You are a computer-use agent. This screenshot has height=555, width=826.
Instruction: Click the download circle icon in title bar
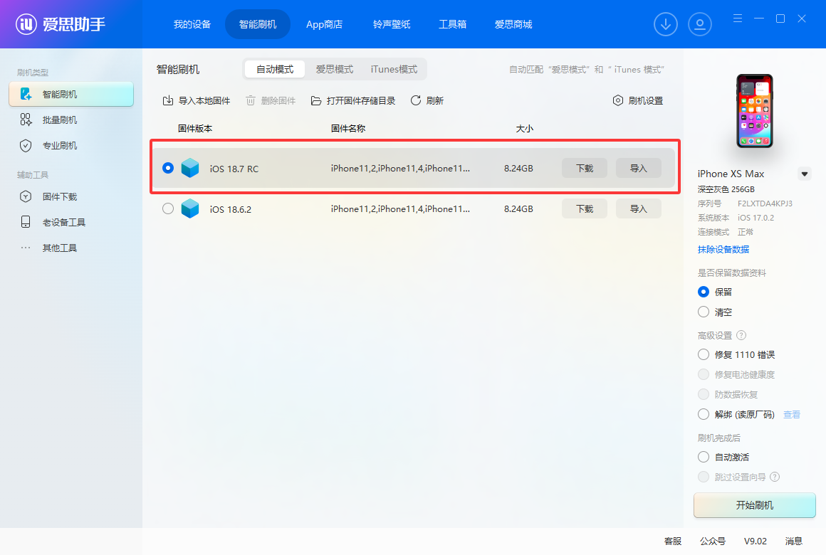tap(666, 23)
